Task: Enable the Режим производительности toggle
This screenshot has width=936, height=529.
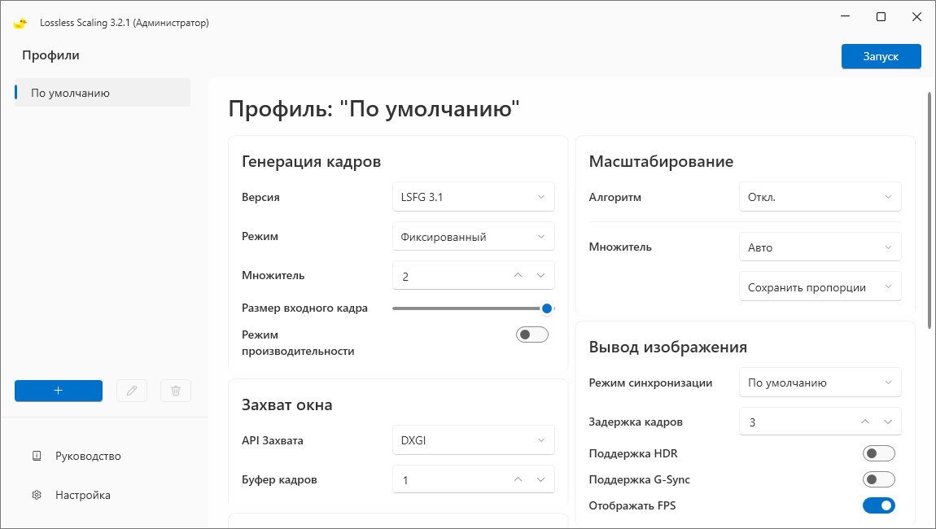Action: 531,334
